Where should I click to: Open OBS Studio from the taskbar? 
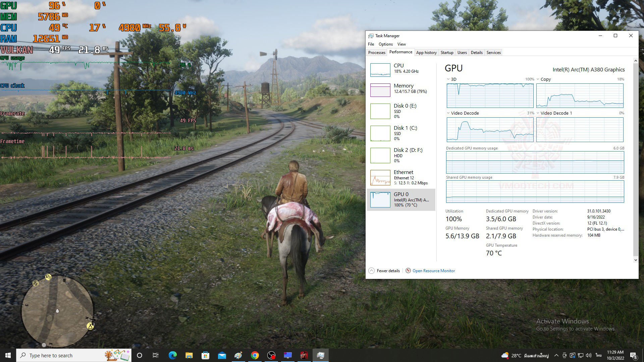click(x=271, y=355)
